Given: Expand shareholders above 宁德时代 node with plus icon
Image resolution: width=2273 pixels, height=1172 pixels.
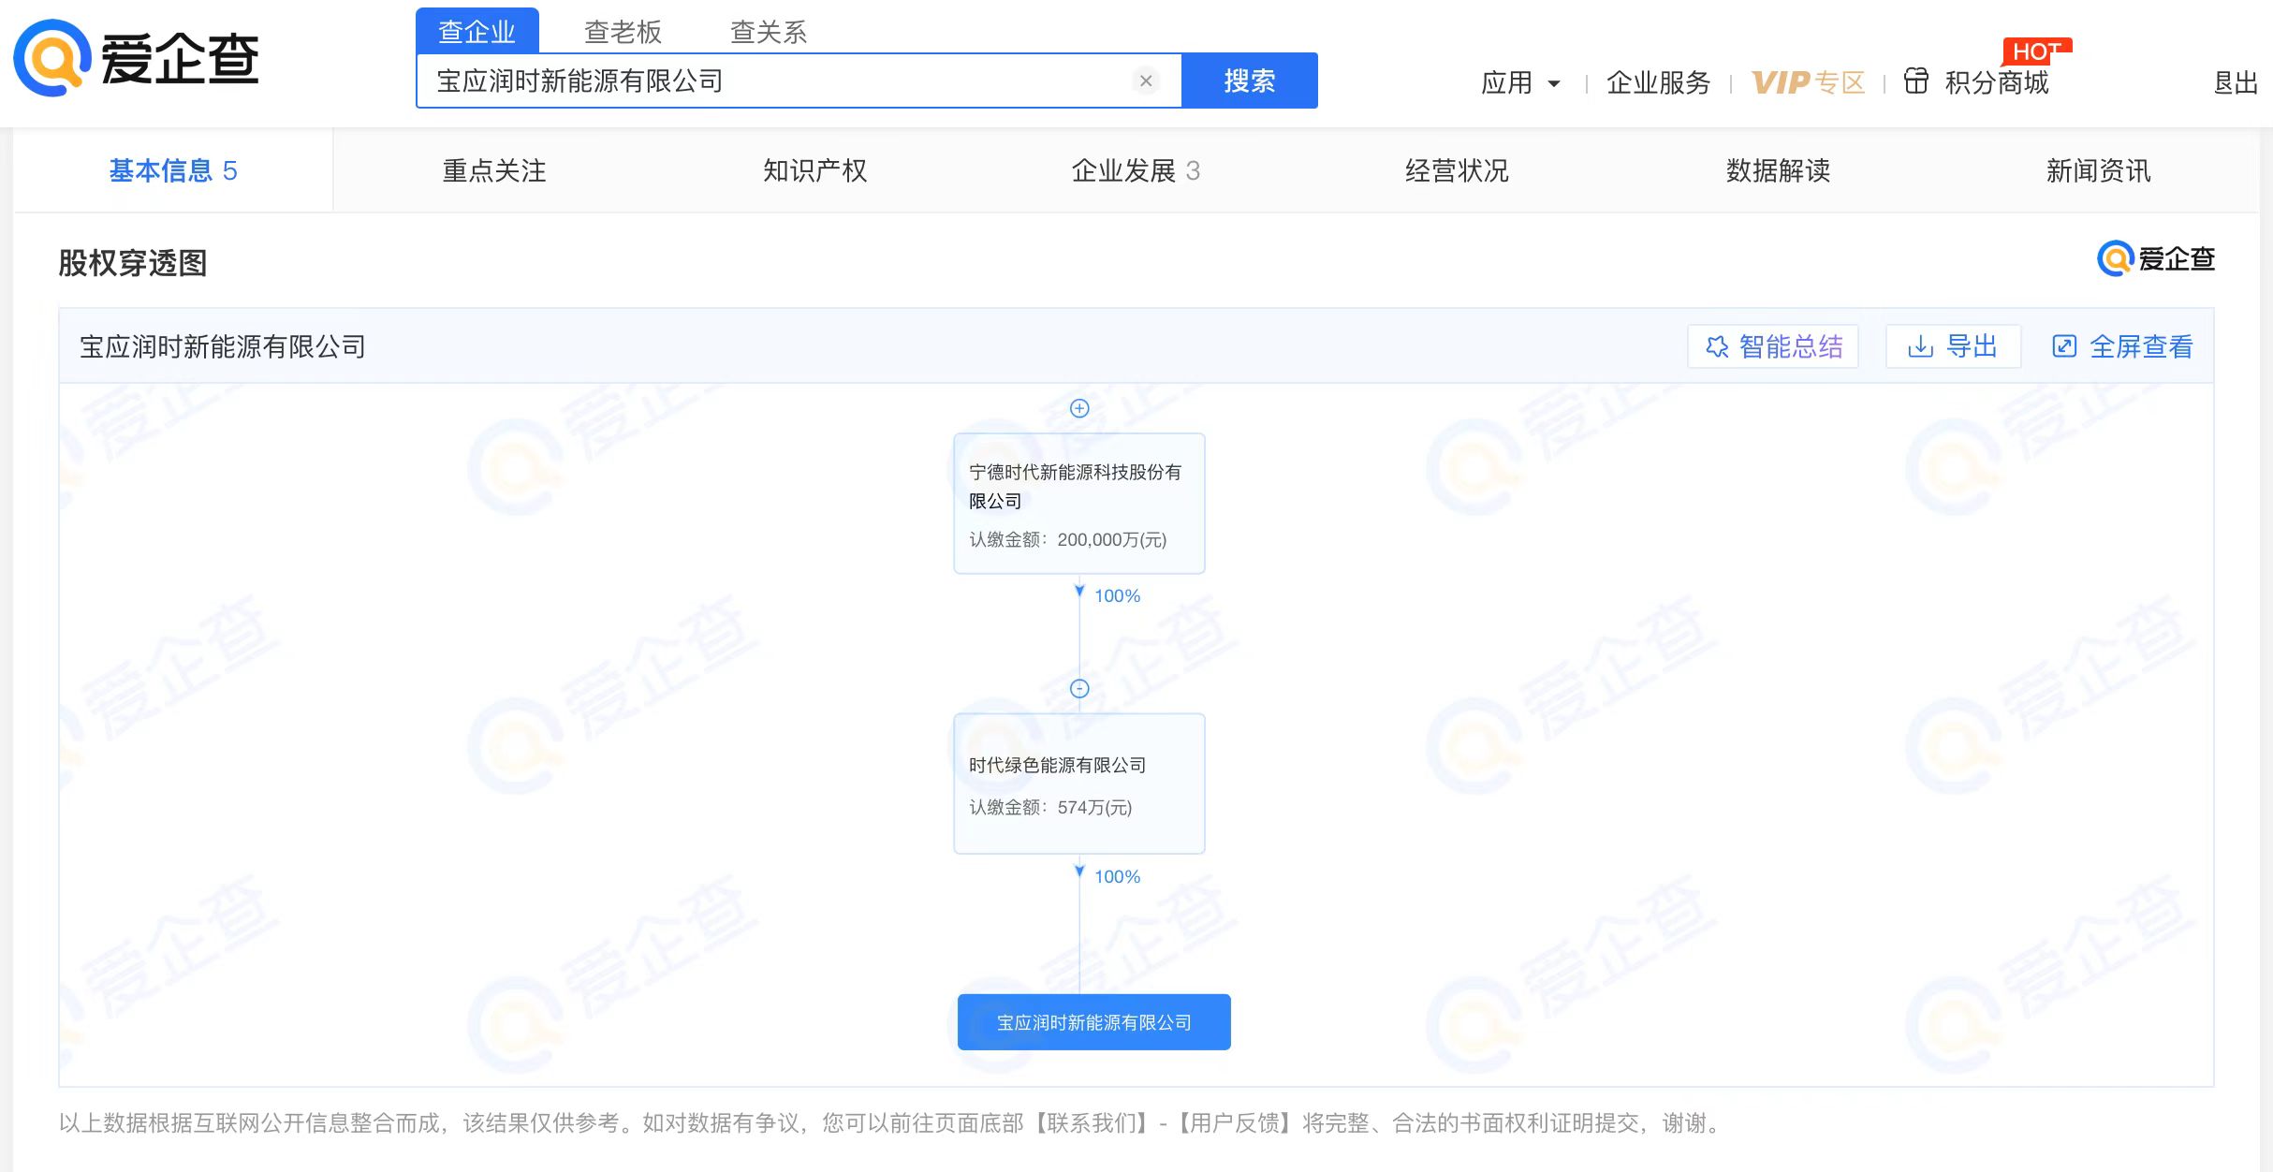Looking at the screenshot, I should [x=1079, y=408].
